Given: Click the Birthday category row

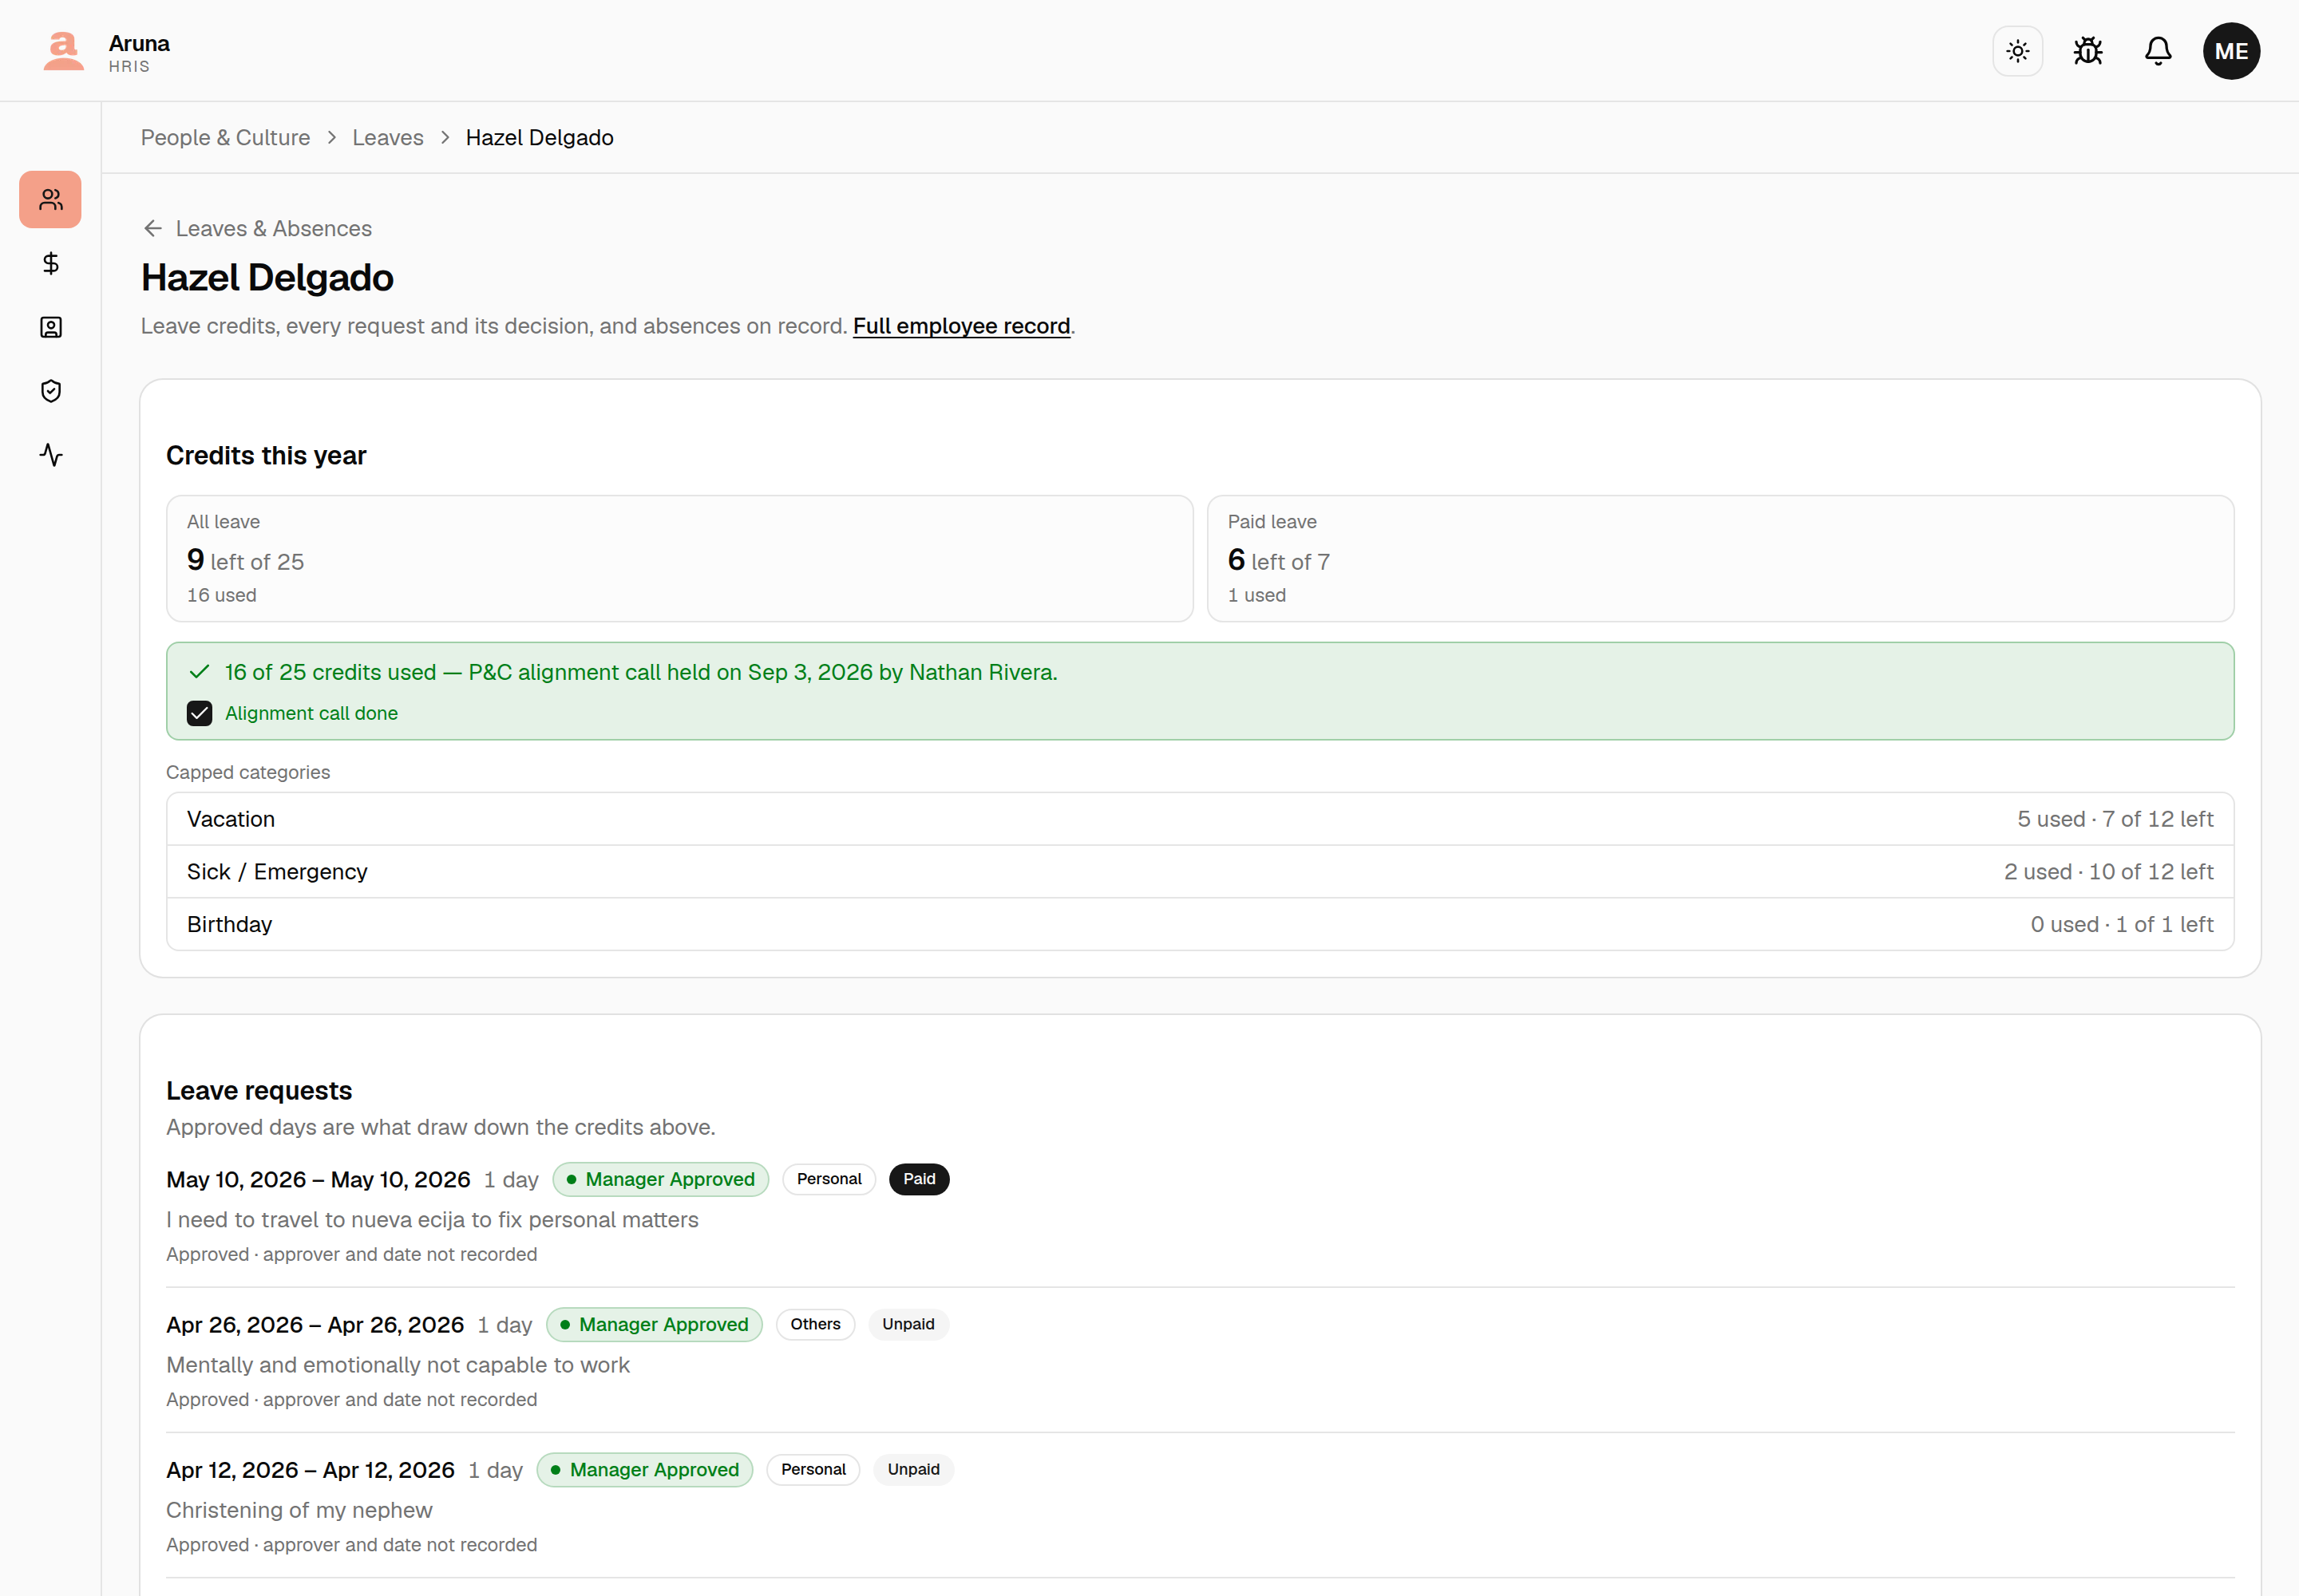Looking at the screenshot, I should click(1200, 924).
